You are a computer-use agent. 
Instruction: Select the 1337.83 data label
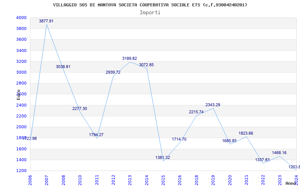[x=262, y=160]
